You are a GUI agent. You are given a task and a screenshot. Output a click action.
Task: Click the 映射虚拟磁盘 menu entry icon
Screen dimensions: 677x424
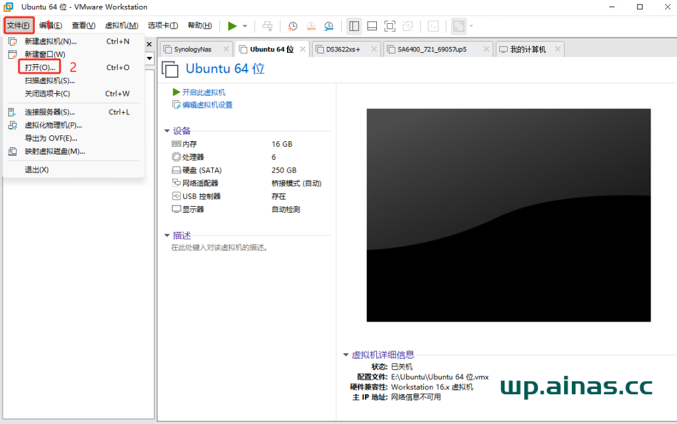pos(13,151)
